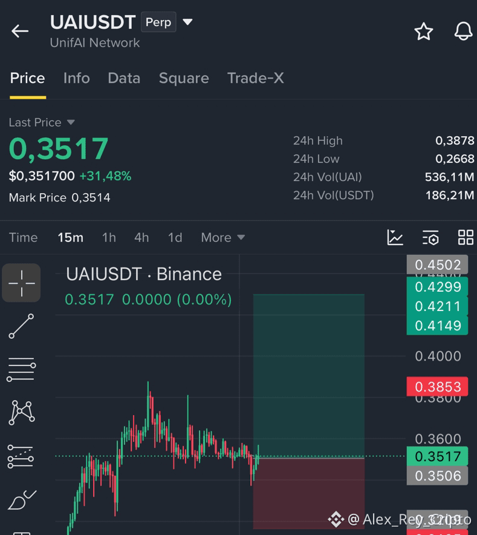Select the crosshair cursor tool
Screen dimensions: 477x535
point(22,283)
